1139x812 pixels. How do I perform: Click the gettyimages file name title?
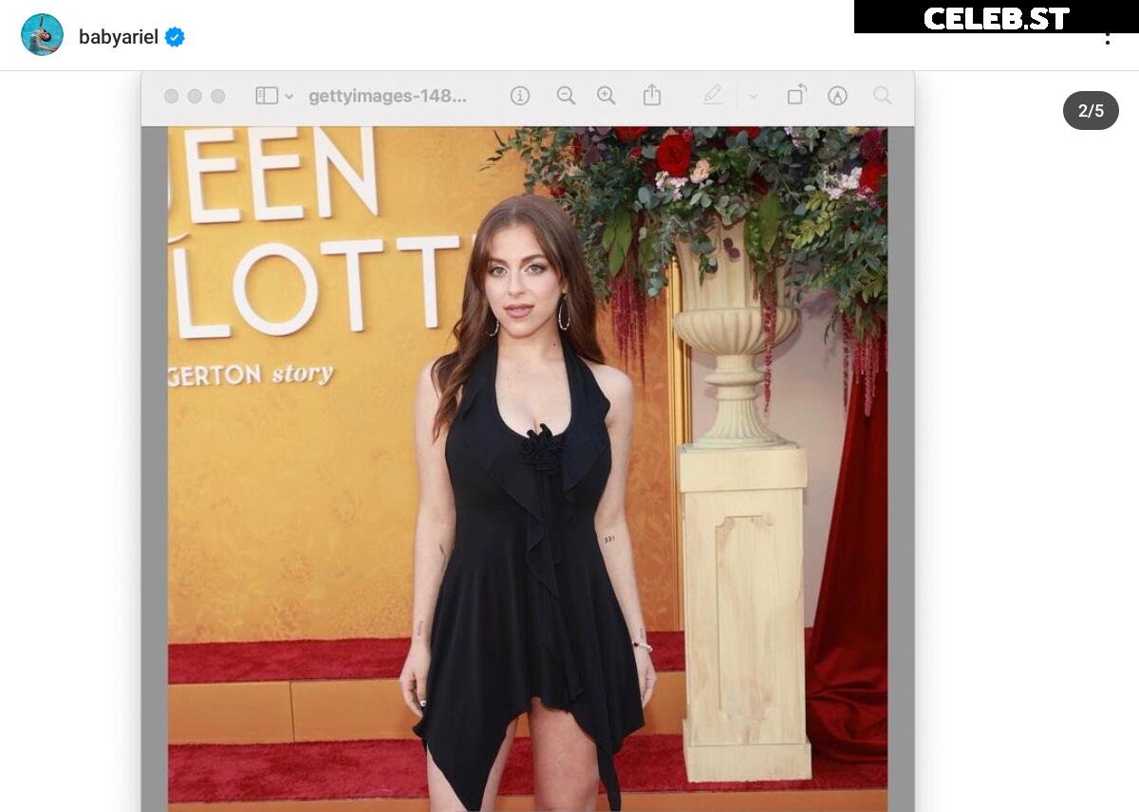pos(387,96)
